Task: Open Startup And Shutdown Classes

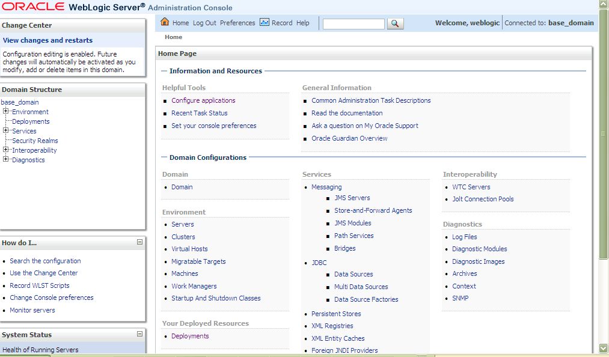Action: (x=216, y=298)
